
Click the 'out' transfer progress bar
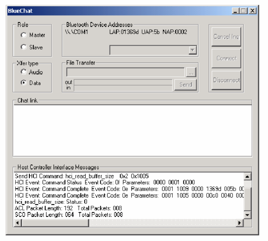click(123, 82)
